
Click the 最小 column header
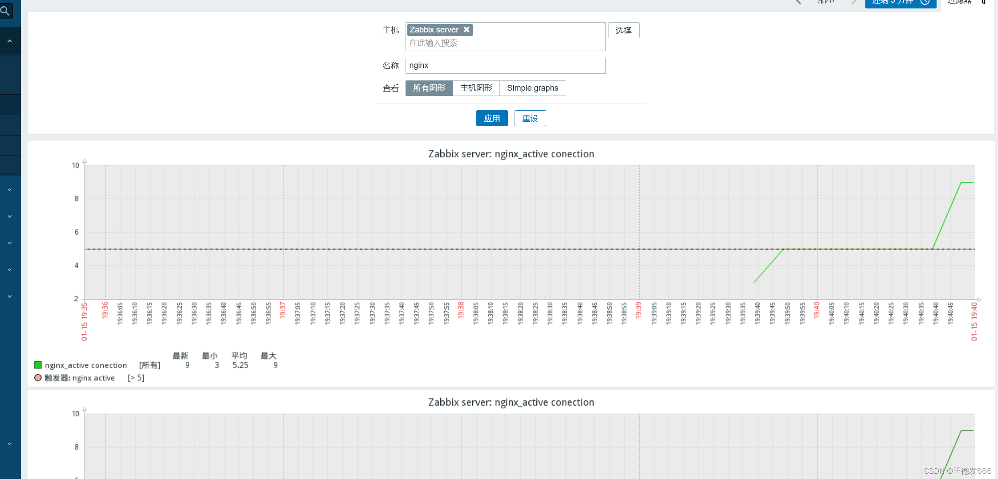pyautogui.click(x=210, y=355)
